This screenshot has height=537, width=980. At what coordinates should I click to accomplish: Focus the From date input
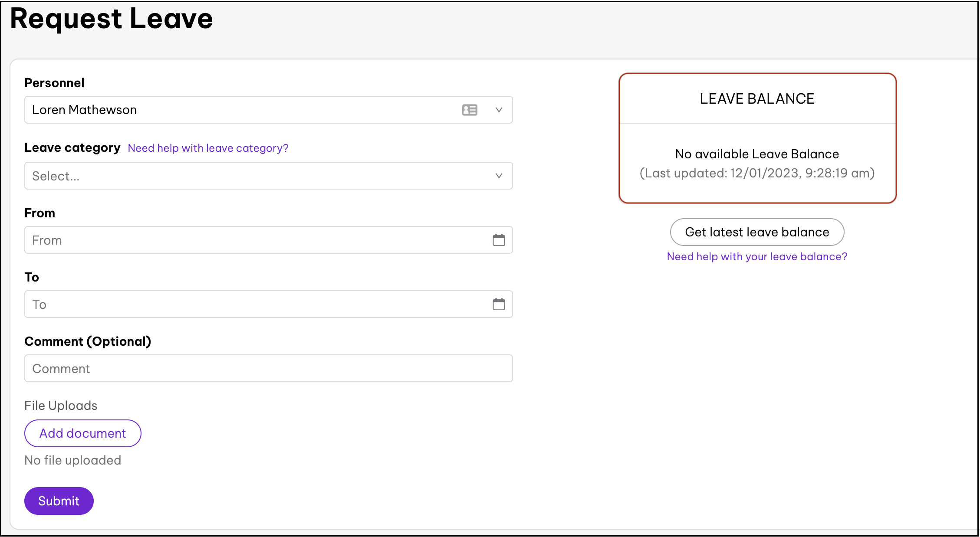coord(256,240)
